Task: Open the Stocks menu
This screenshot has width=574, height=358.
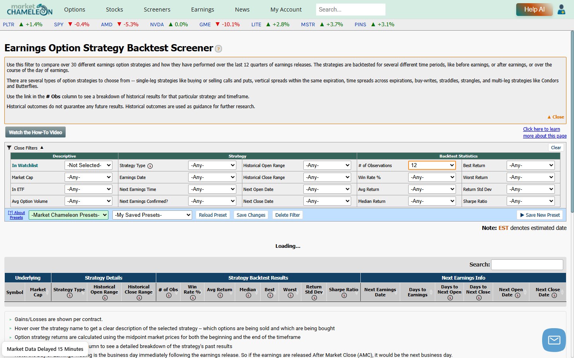Action: click(x=114, y=10)
